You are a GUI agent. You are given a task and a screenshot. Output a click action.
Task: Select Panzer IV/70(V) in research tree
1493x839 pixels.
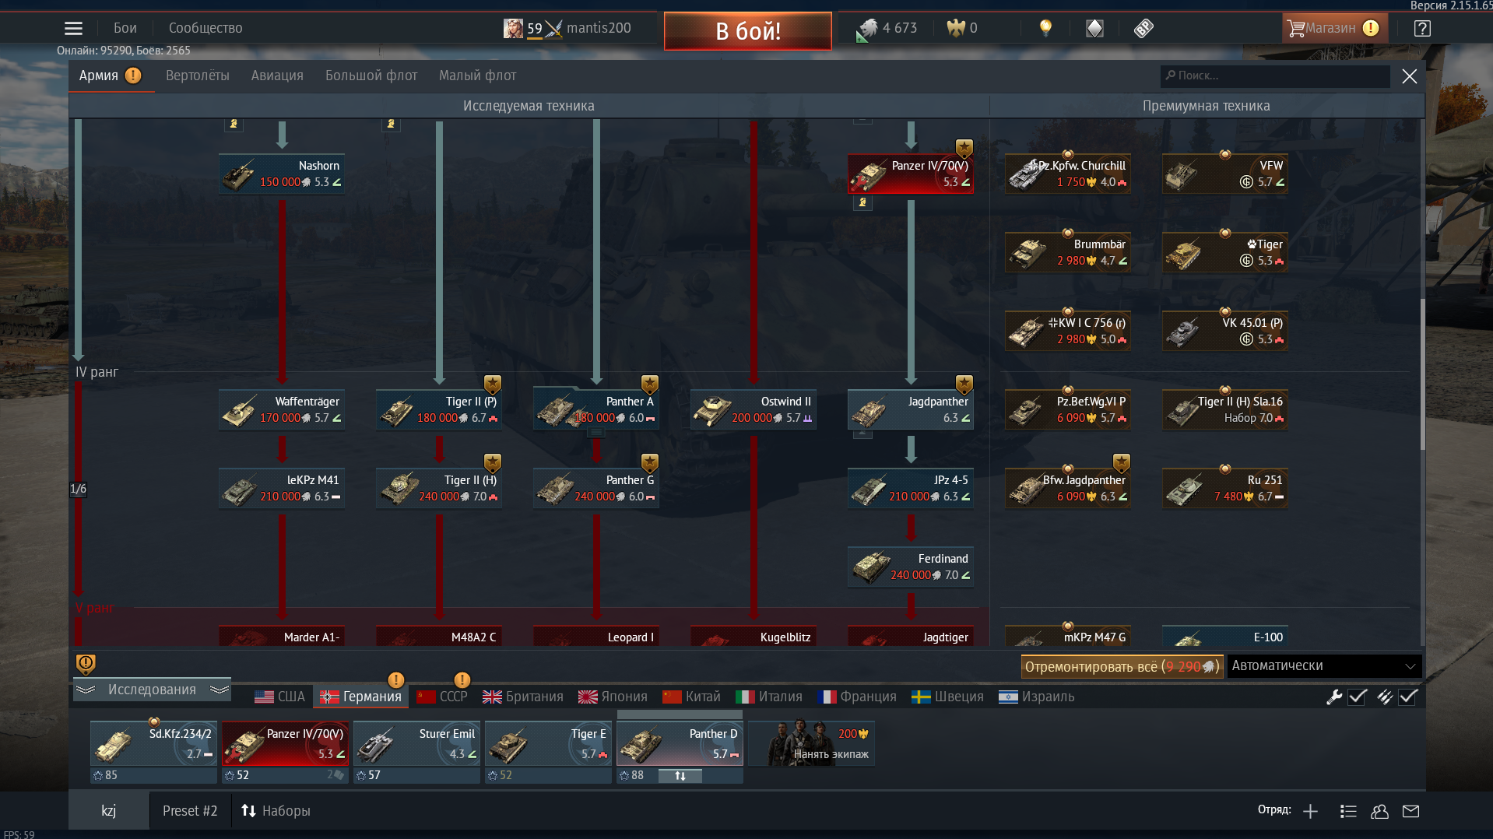(911, 174)
